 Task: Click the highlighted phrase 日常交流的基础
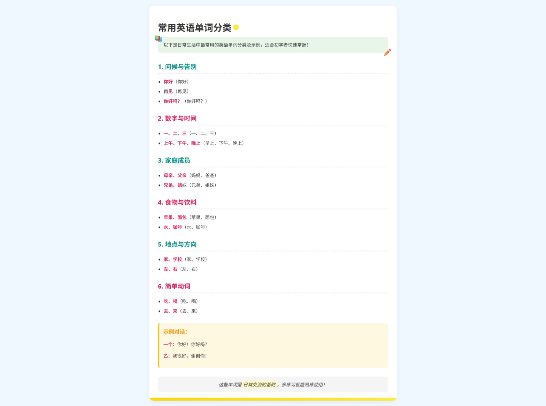(x=260, y=385)
